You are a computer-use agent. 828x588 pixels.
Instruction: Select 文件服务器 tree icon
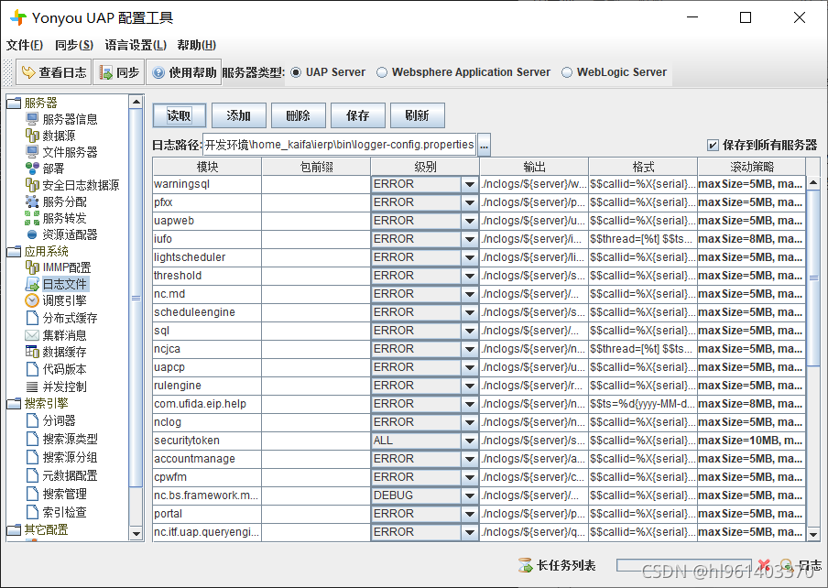click(32, 152)
